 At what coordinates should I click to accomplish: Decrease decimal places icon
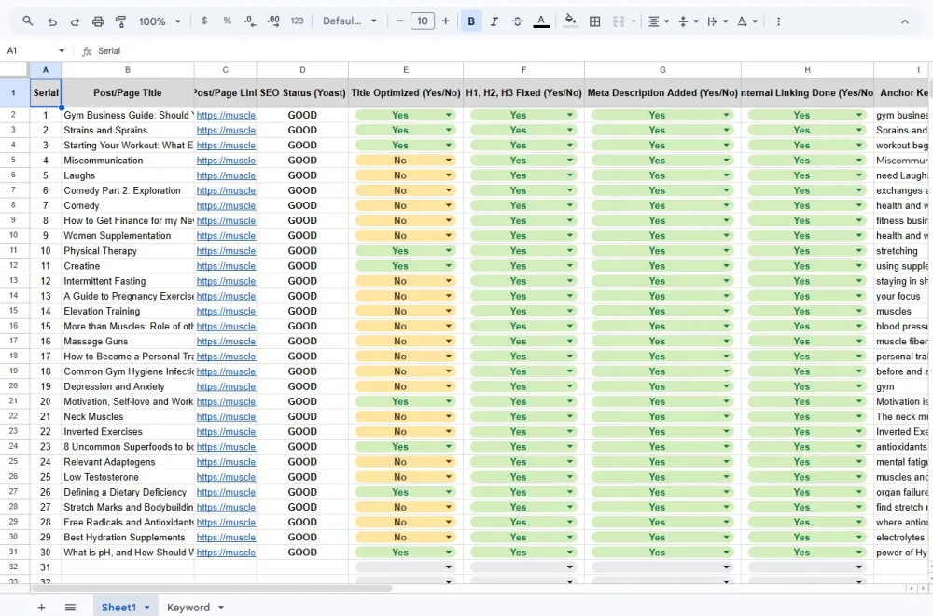pyautogui.click(x=250, y=21)
